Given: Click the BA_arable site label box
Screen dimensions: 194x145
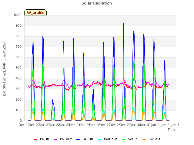Looking at the screenshot, I should click(35, 12).
